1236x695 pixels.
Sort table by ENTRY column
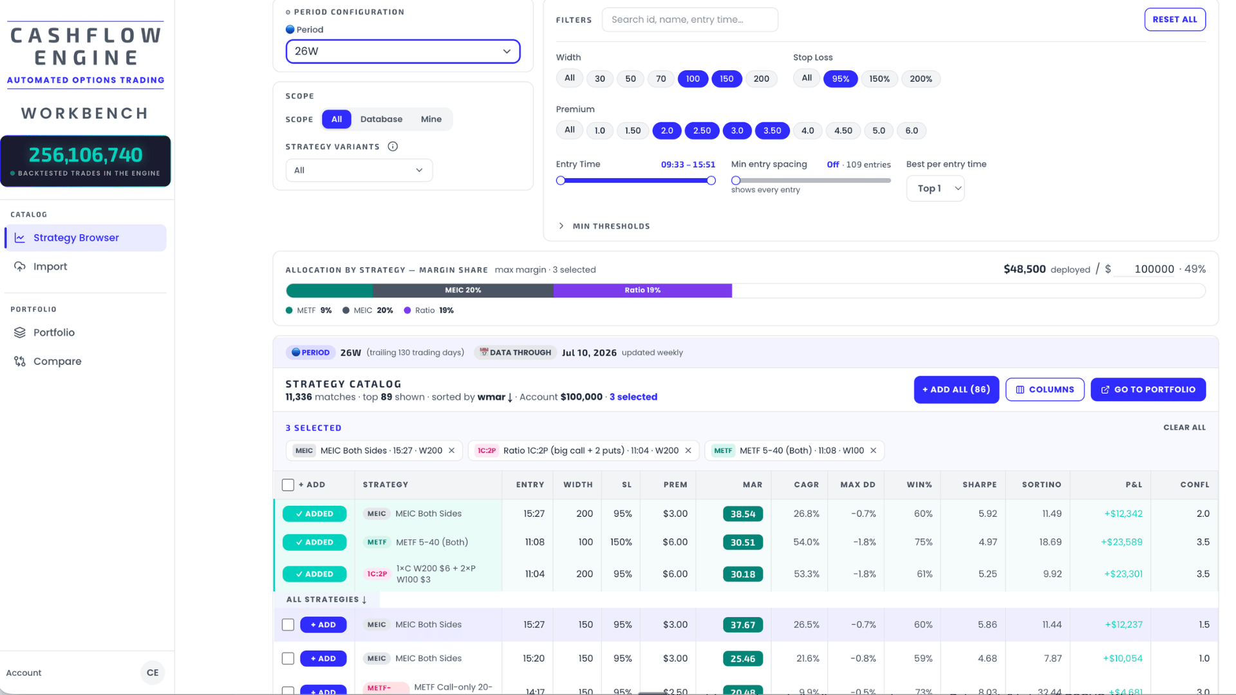pos(530,485)
